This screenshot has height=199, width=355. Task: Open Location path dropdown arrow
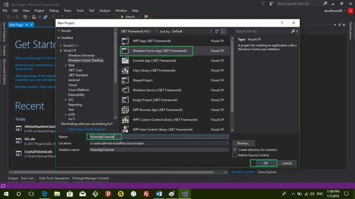227,143
